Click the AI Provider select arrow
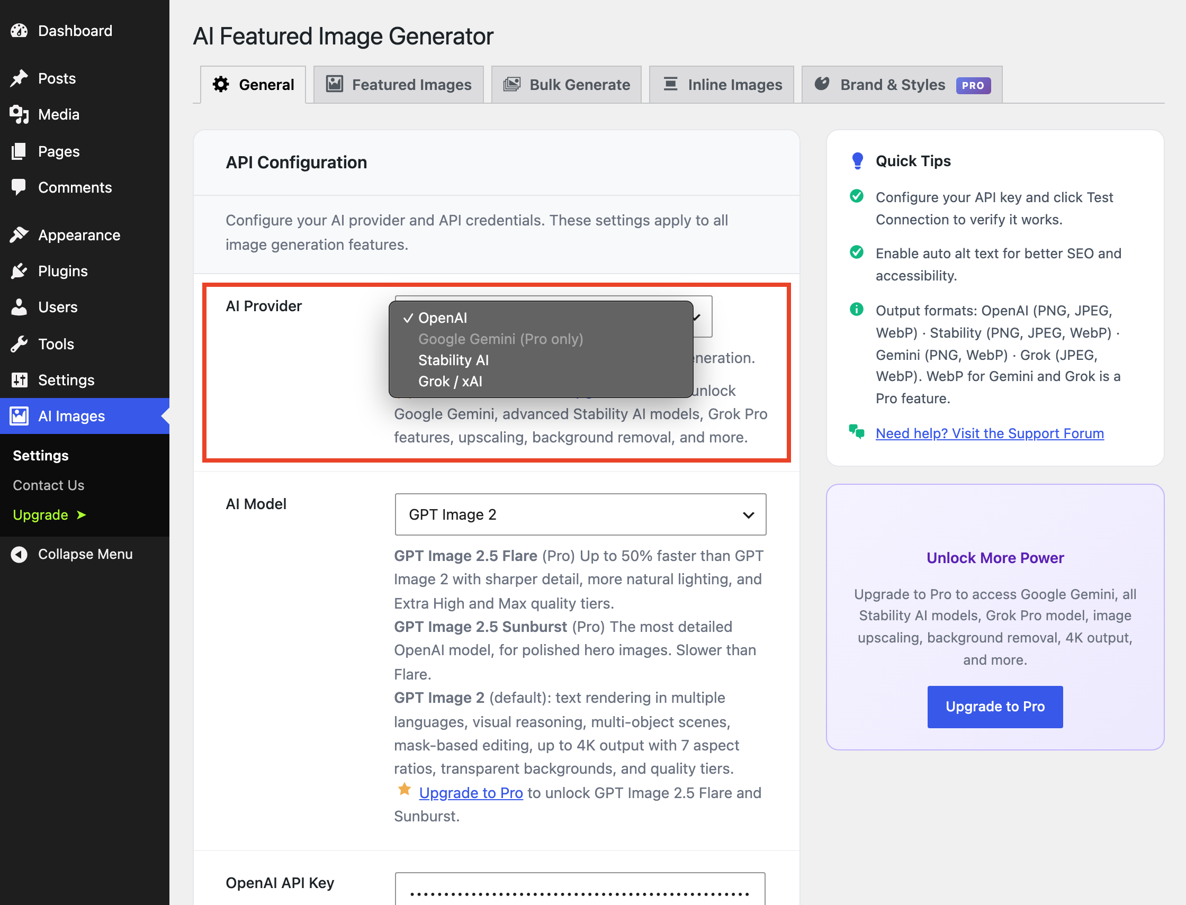1186x905 pixels. pyautogui.click(x=698, y=316)
